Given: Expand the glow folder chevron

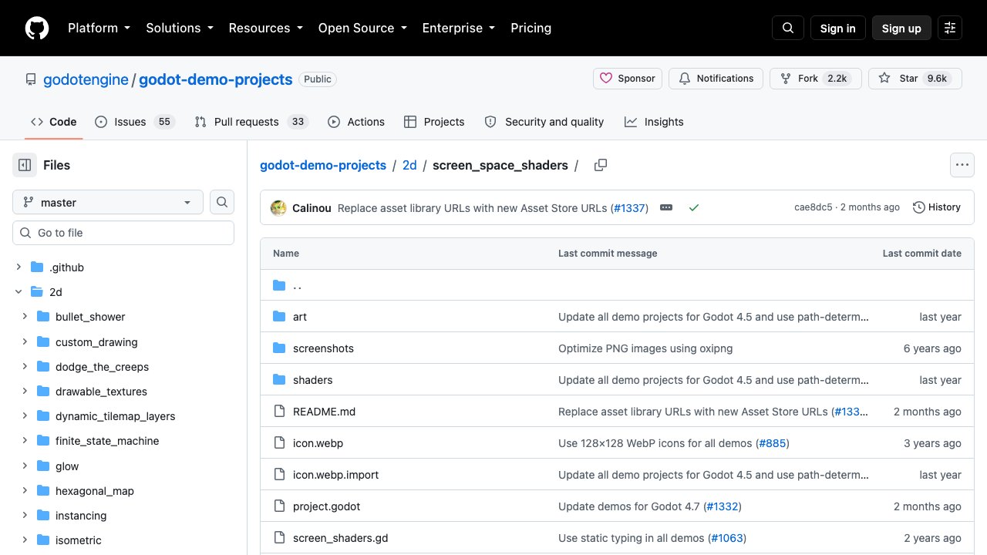Looking at the screenshot, I should pos(25,466).
